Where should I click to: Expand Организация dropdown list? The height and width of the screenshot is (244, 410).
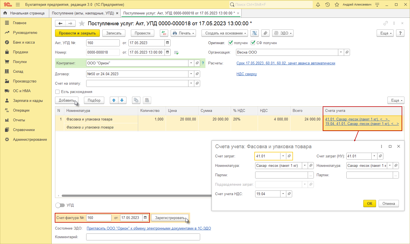coord(341,52)
